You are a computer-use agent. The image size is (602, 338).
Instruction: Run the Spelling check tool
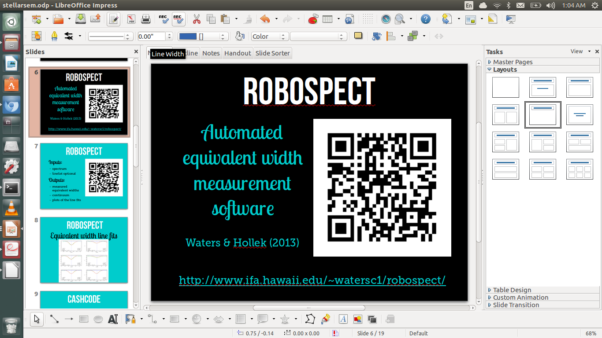pos(164,19)
